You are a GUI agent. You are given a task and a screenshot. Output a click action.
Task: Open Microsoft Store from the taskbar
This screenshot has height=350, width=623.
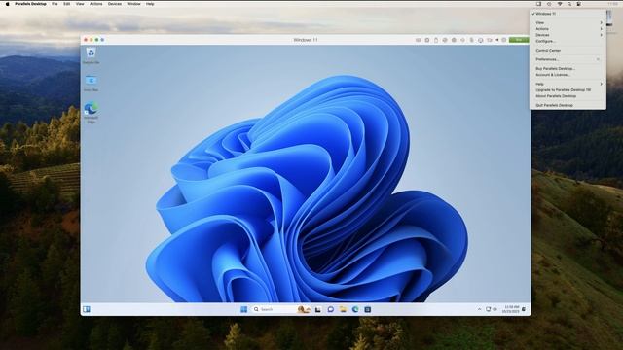368,309
